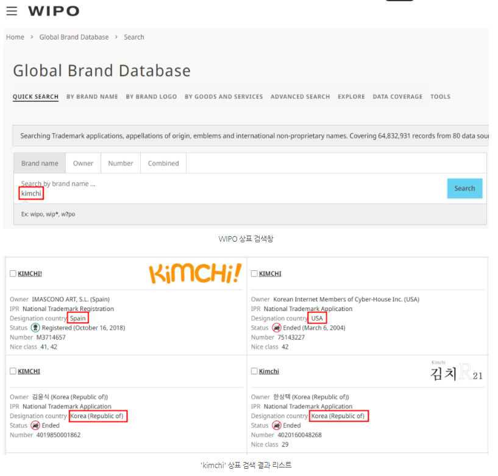
Task: Tick the KIMCHI! result checkbox
Action: click(x=13, y=273)
